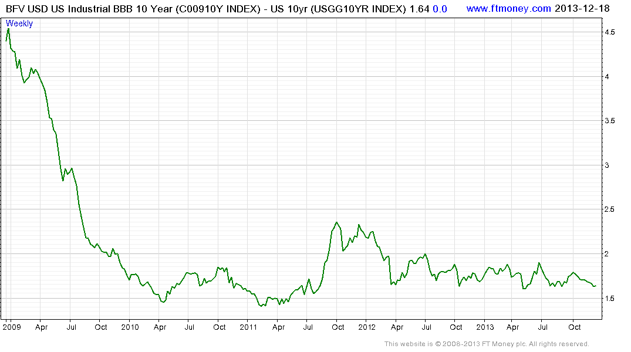Screen dimensions: 631x352
Task: Click the USGG10YR INDEX text in title
Action: [x=358, y=9]
